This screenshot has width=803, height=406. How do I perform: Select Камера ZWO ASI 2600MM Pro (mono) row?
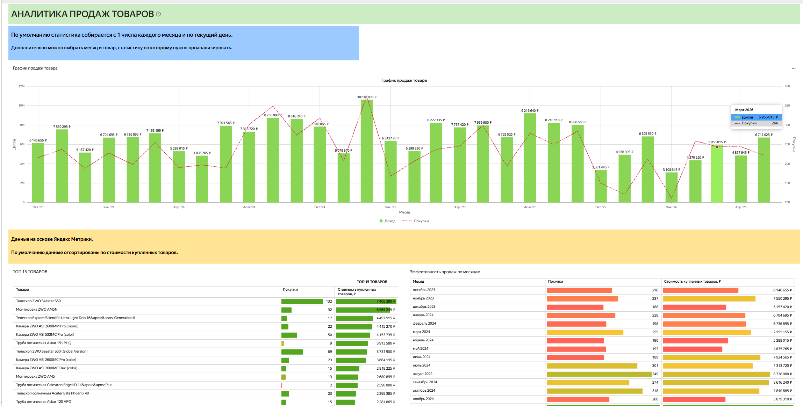point(205,326)
